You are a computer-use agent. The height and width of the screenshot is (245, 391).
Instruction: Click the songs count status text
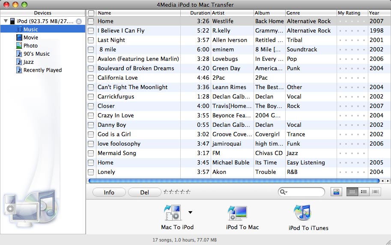coord(185,240)
